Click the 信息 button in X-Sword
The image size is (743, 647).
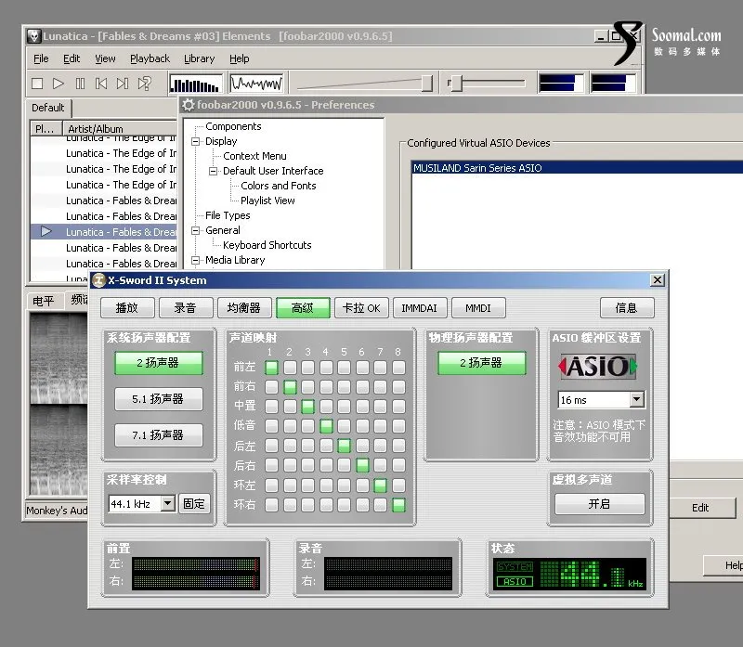click(x=626, y=308)
